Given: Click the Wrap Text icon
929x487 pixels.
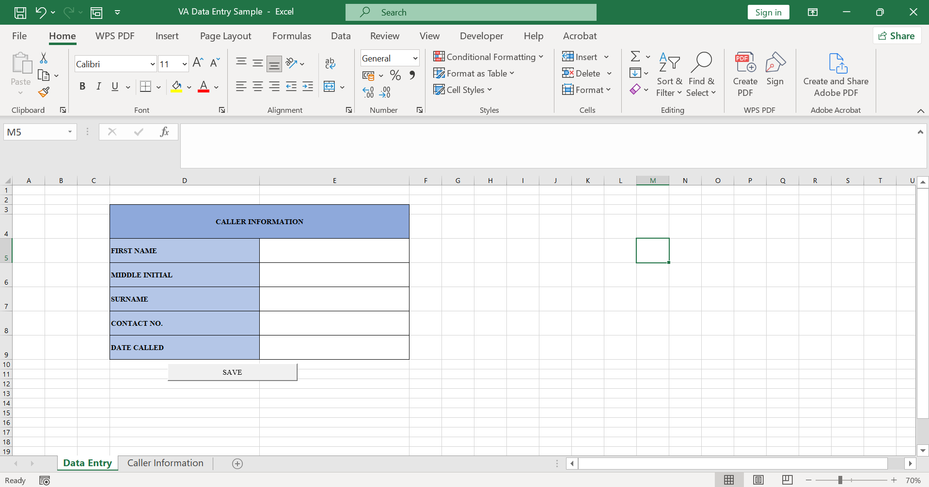Looking at the screenshot, I should (x=330, y=63).
